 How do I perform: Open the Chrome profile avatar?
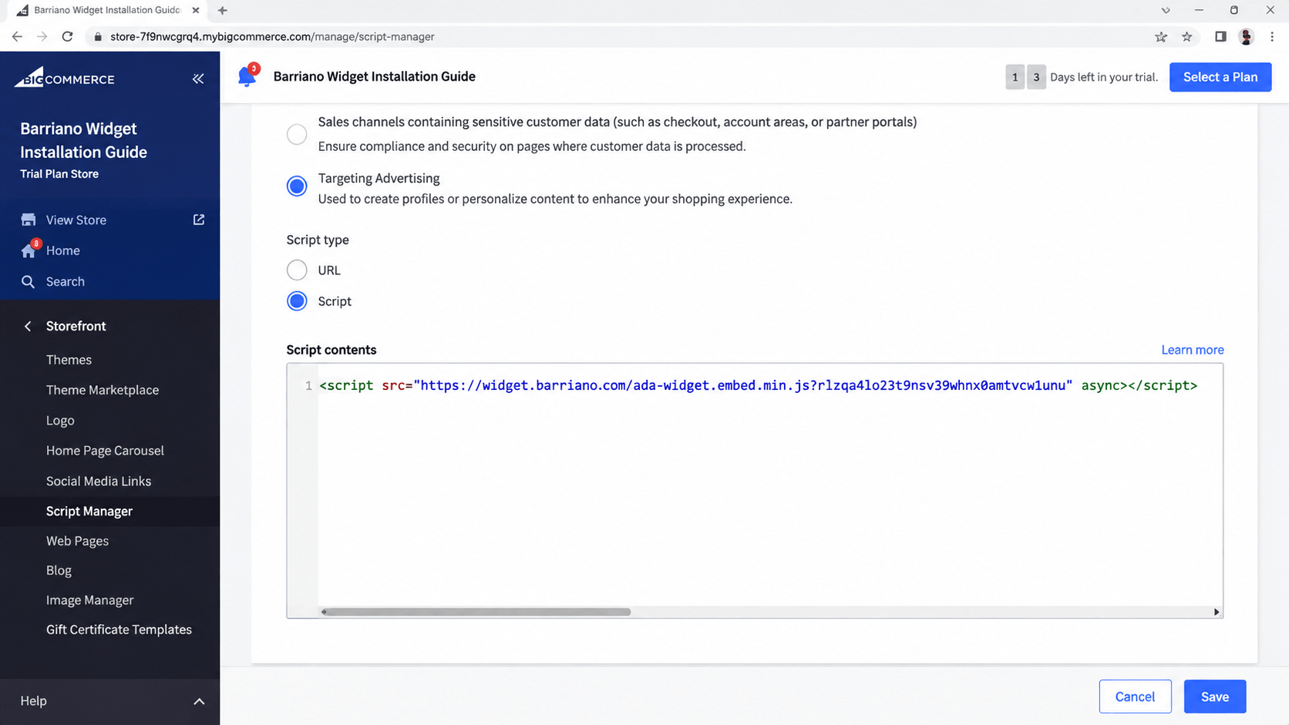tap(1246, 36)
